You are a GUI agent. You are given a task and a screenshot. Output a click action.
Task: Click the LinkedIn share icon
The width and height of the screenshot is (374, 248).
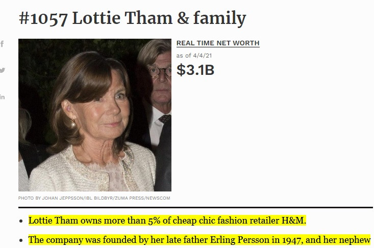(x=2, y=97)
